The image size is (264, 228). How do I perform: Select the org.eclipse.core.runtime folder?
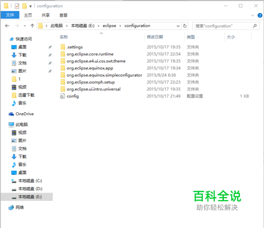87,54
